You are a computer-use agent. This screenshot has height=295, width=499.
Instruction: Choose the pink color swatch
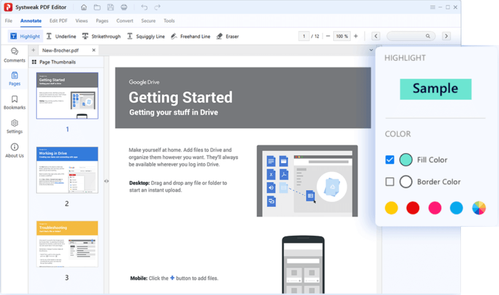point(435,208)
